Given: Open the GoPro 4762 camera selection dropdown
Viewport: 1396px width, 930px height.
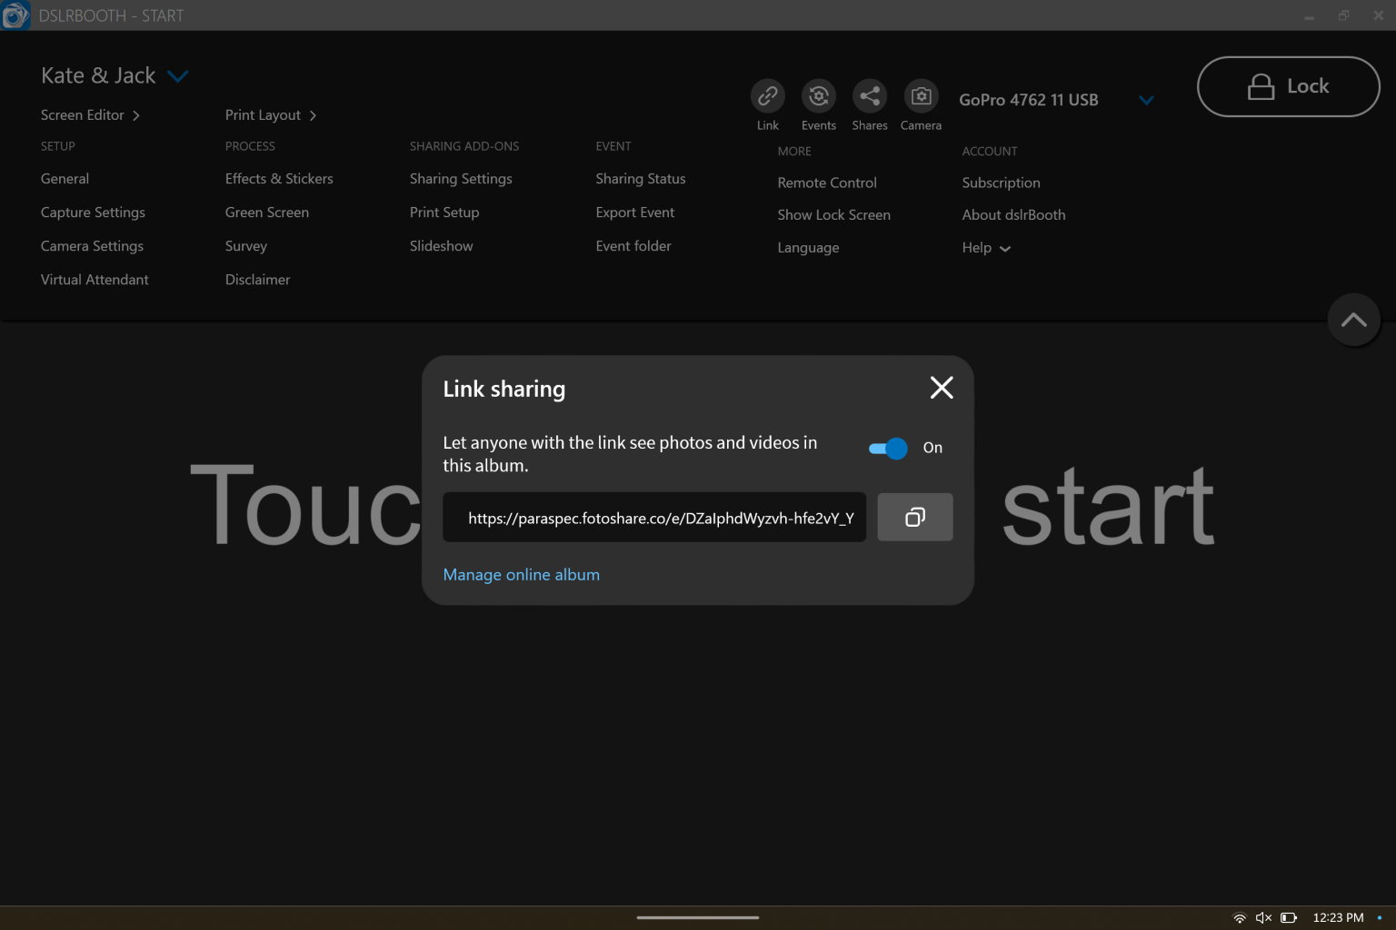Looking at the screenshot, I should pos(1146,100).
